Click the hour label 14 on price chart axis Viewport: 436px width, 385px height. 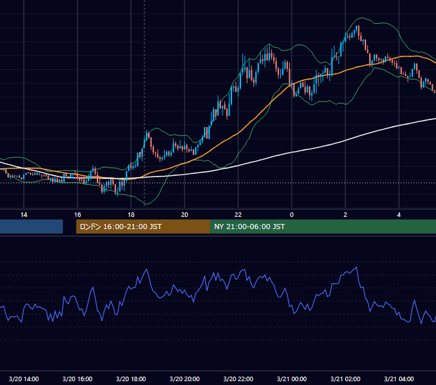pyautogui.click(x=24, y=215)
